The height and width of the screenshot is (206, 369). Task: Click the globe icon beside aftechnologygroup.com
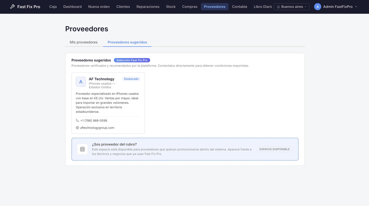point(77,128)
